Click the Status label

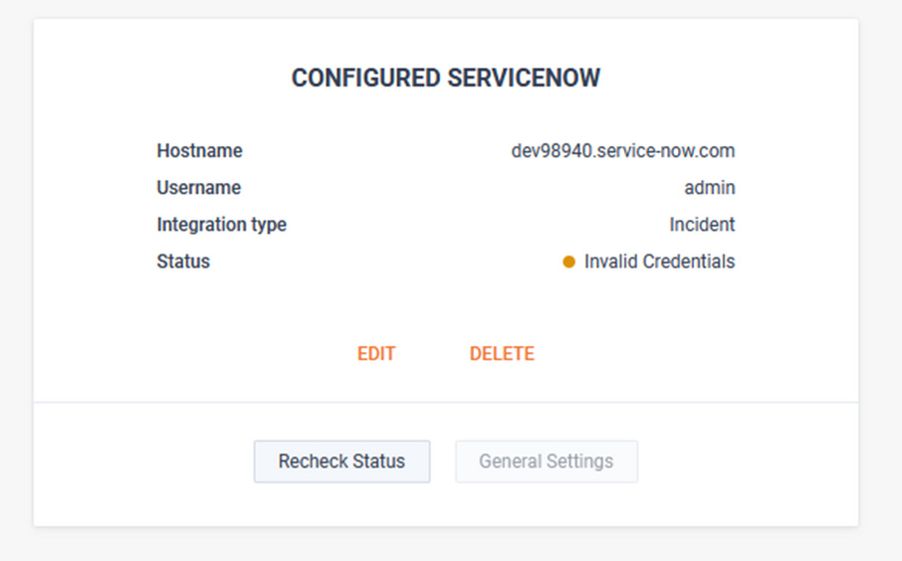(x=183, y=262)
